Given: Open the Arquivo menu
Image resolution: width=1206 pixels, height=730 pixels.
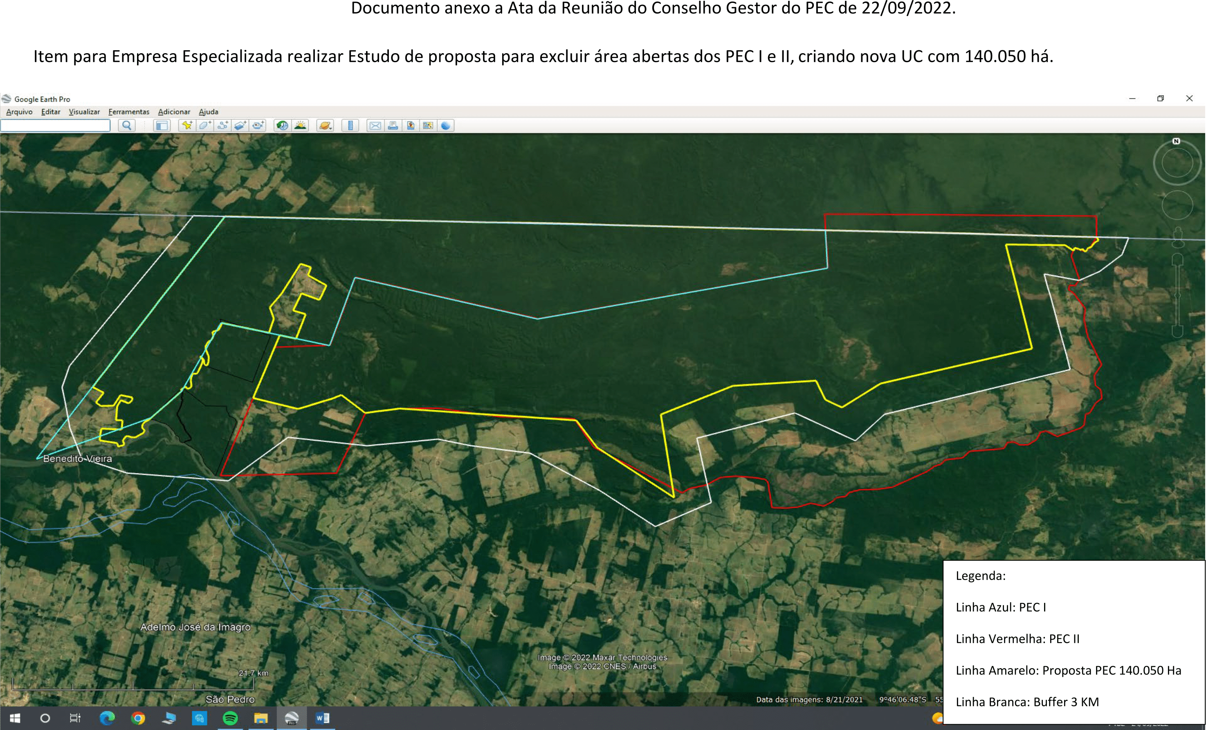Looking at the screenshot, I should pyautogui.click(x=19, y=112).
